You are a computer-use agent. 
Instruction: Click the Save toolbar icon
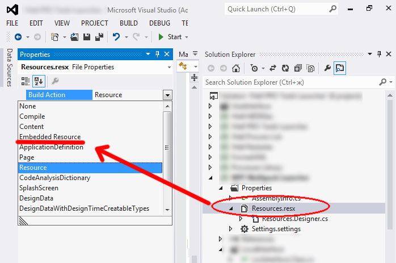click(87, 37)
